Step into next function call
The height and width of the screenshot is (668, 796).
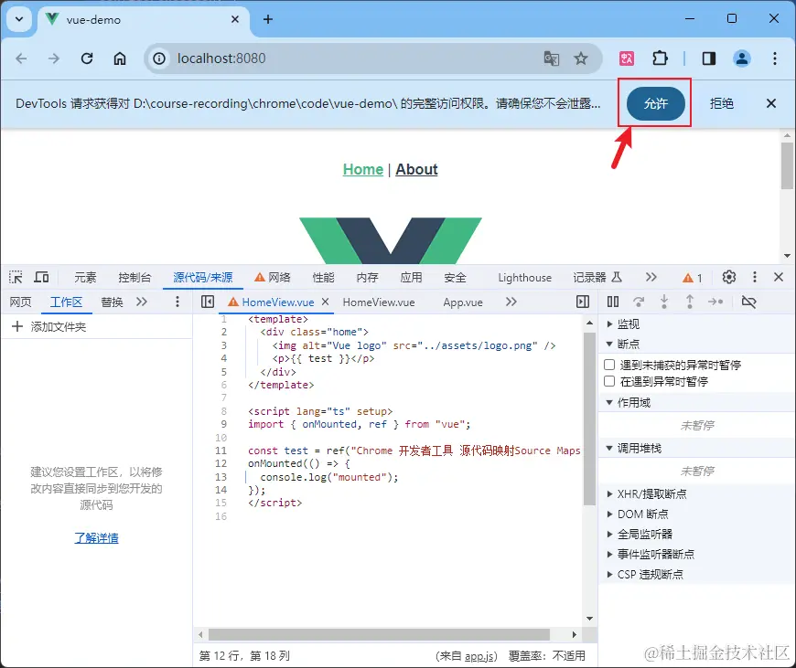pos(664,302)
